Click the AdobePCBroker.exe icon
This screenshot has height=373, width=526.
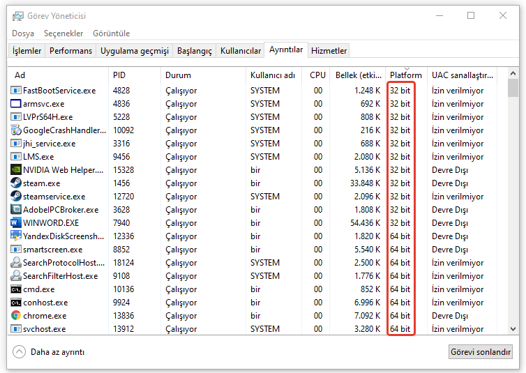[16, 210]
